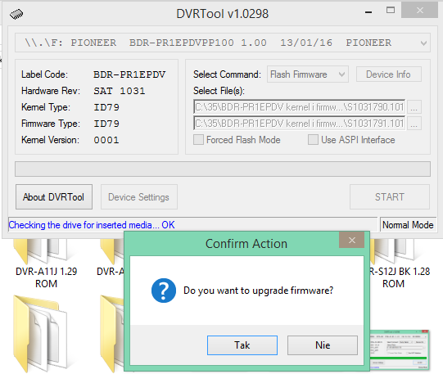Confirm firmware upgrade with Tak button

(242, 345)
